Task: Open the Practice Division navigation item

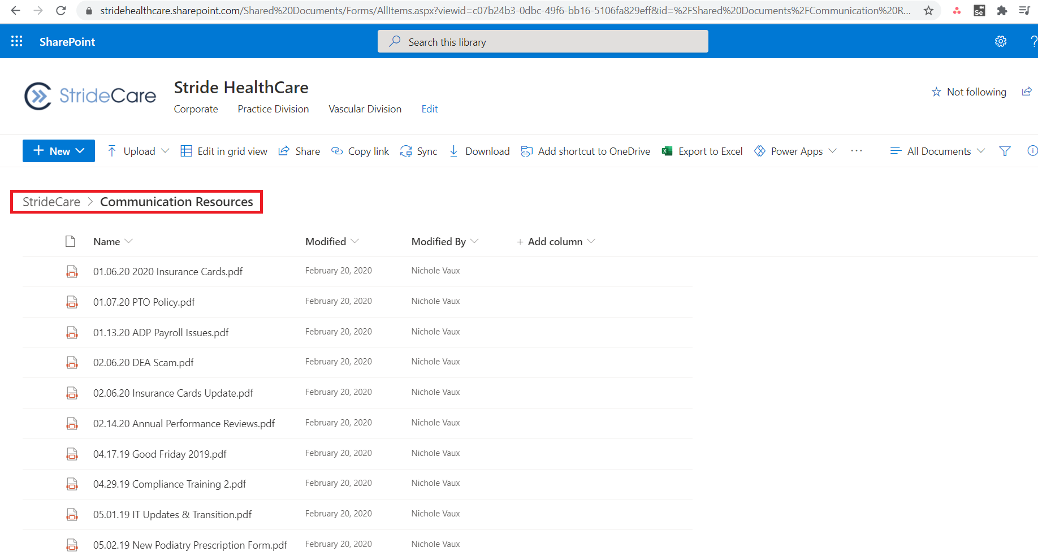Action: click(x=273, y=109)
